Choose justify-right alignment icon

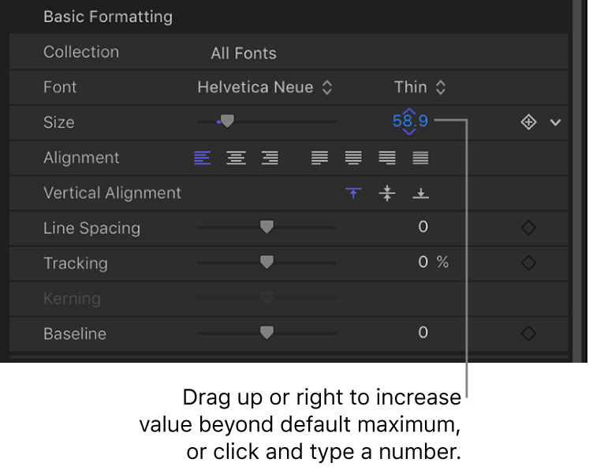(x=387, y=158)
